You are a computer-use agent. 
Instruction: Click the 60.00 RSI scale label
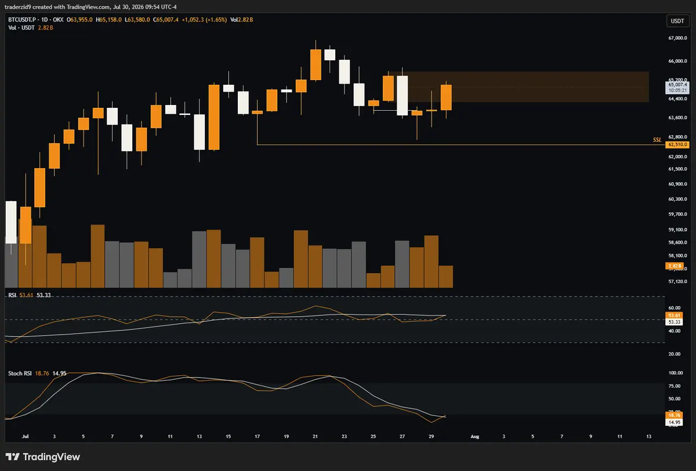tap(673, 308)
